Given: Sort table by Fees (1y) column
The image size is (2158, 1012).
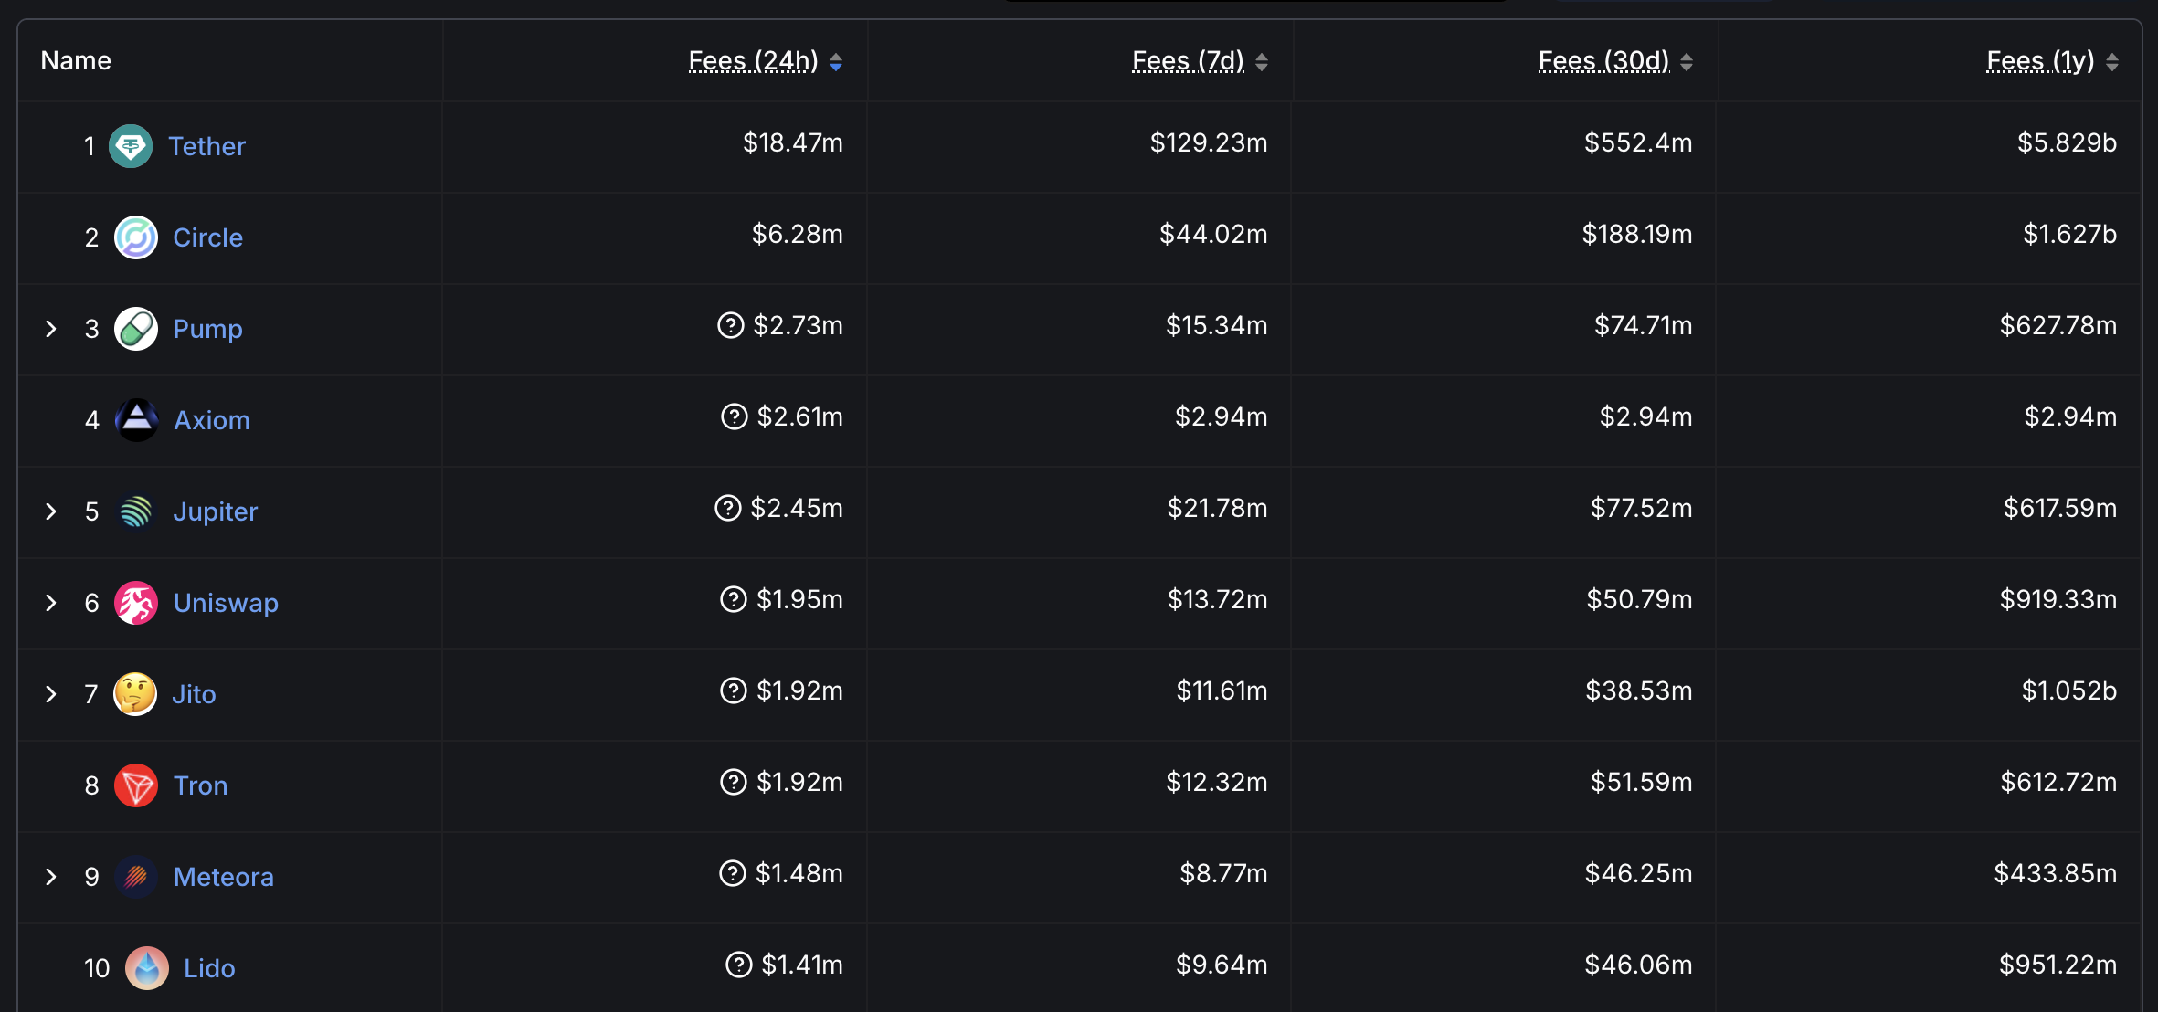Looking at the screenshot, I should 2112,61.
